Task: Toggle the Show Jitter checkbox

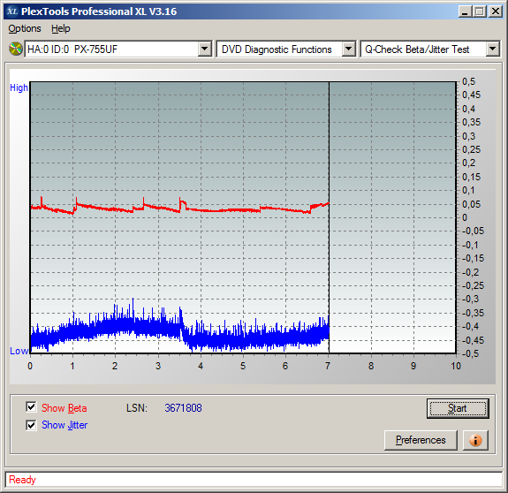Action: click(31, 425)
